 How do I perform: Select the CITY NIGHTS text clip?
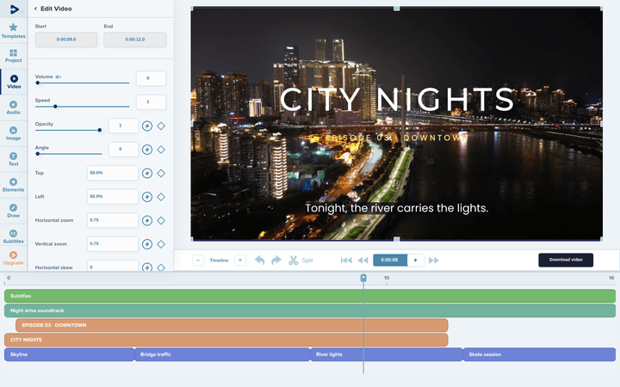[226, 340]
